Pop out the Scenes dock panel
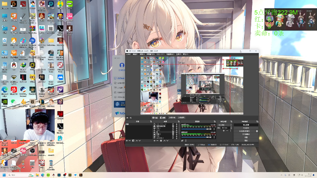 (x=151, y=121)
